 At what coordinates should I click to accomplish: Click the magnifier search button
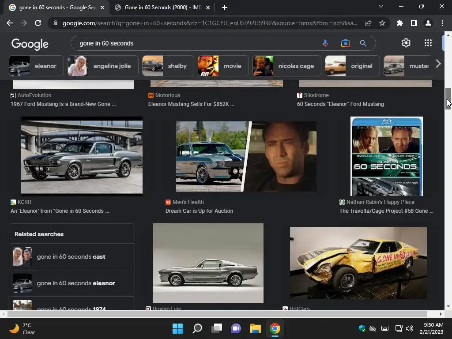(363, 43)
